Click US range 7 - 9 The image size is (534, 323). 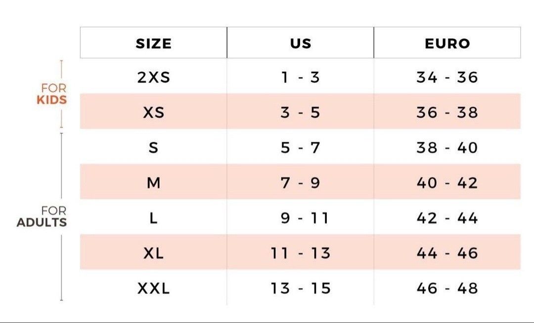(x=301, y=183)
